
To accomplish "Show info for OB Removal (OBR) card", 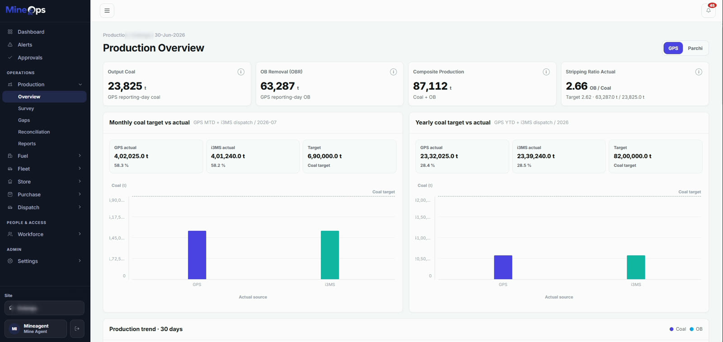I will [394, 72].
